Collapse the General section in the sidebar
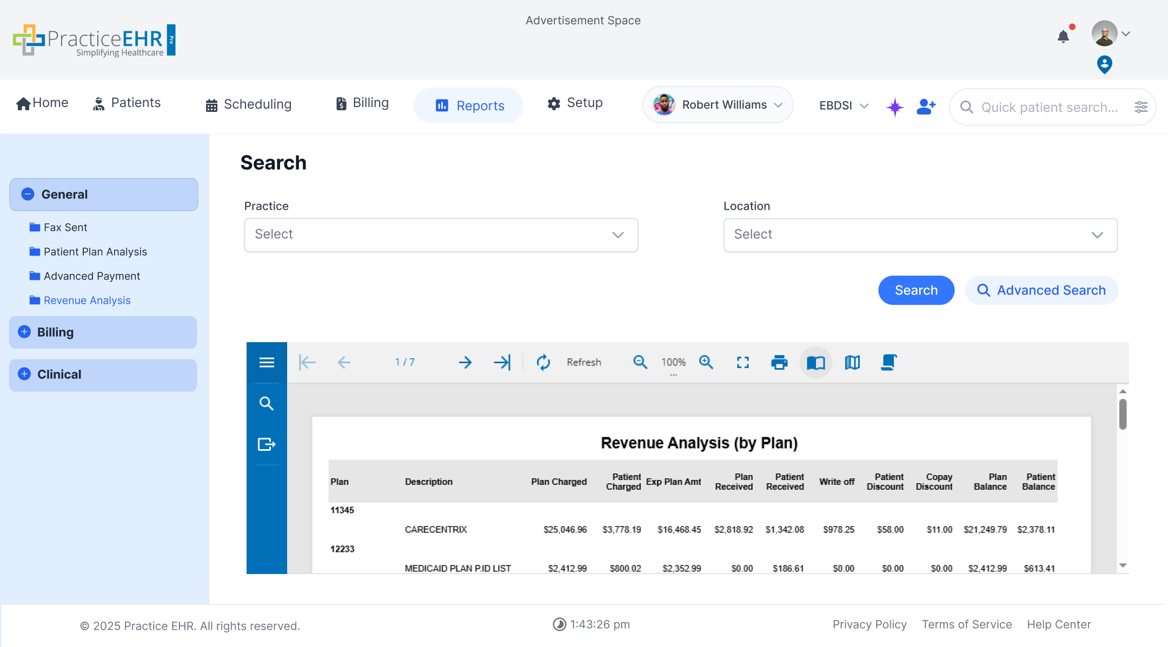The height and width of the screenshot is (647, 1168). coord(28,194)
